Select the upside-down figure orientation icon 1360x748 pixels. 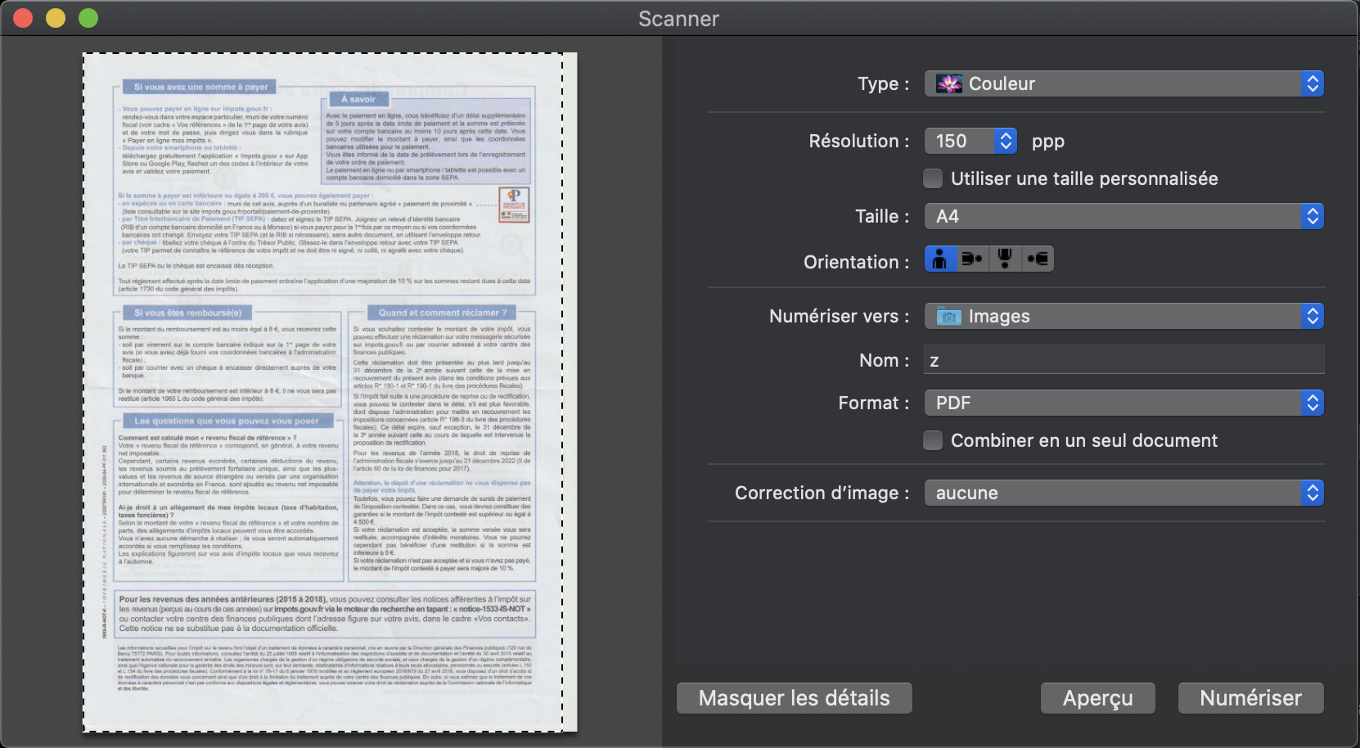pos(1005,259)
